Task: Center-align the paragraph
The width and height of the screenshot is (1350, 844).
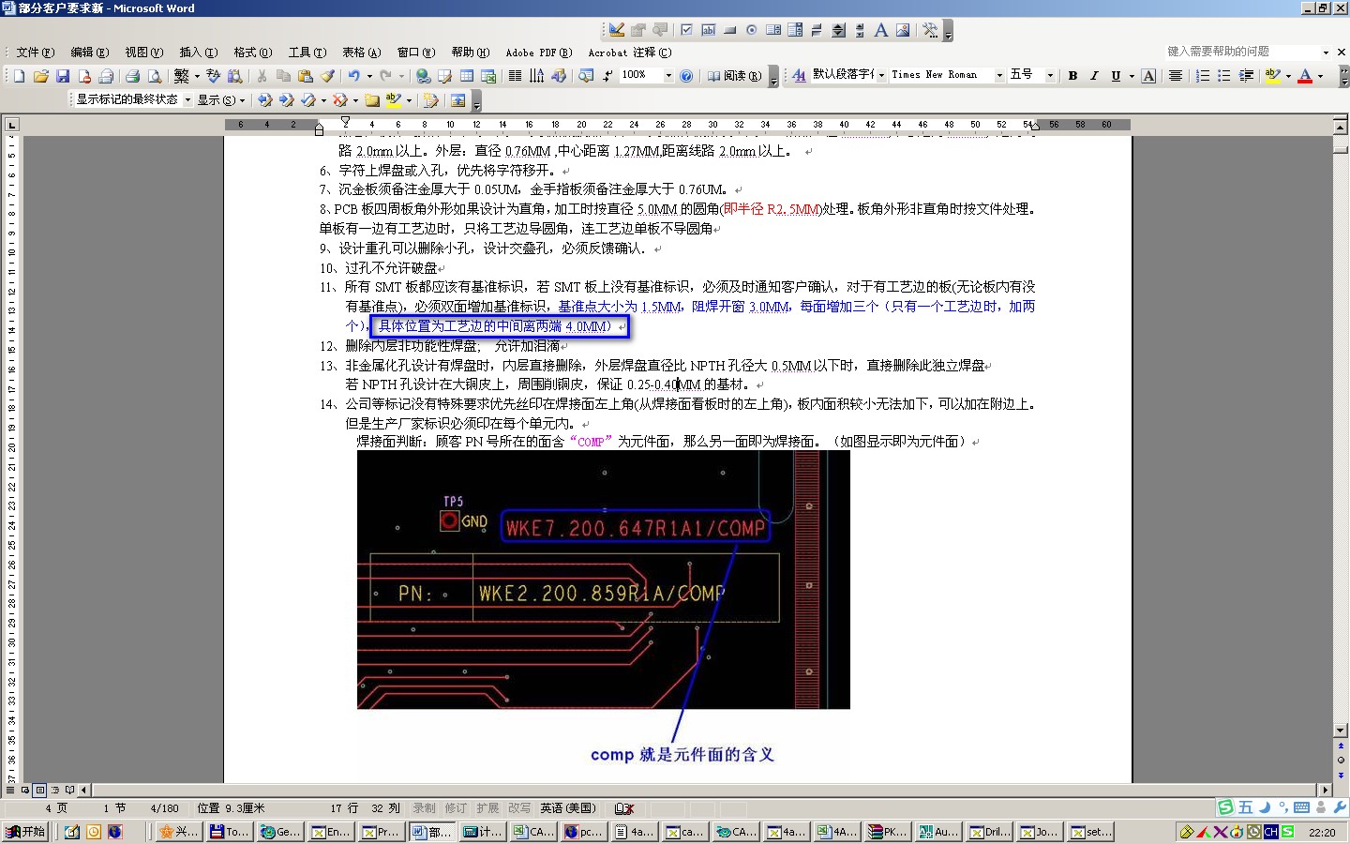Action: pyautogui.click(x=1175, y=75)
